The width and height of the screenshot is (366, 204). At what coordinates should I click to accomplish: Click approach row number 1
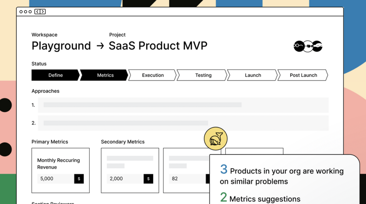183,105
